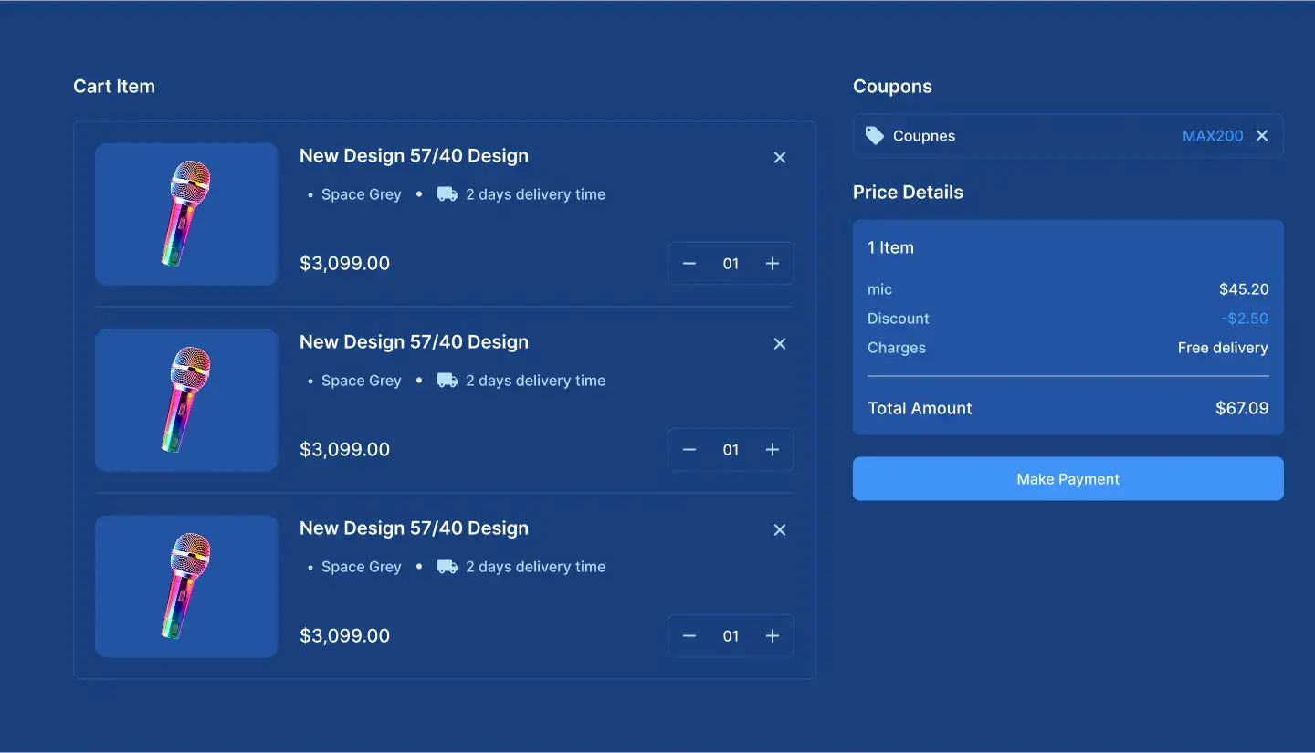Increase quantity of the second cart item
The image size is (1315, 753).
(773, 450)
